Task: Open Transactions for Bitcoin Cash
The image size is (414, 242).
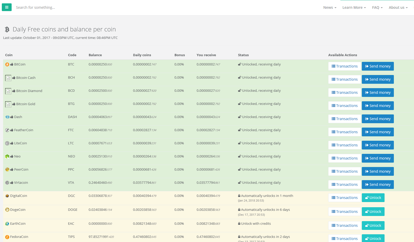Action: [345, 79]
